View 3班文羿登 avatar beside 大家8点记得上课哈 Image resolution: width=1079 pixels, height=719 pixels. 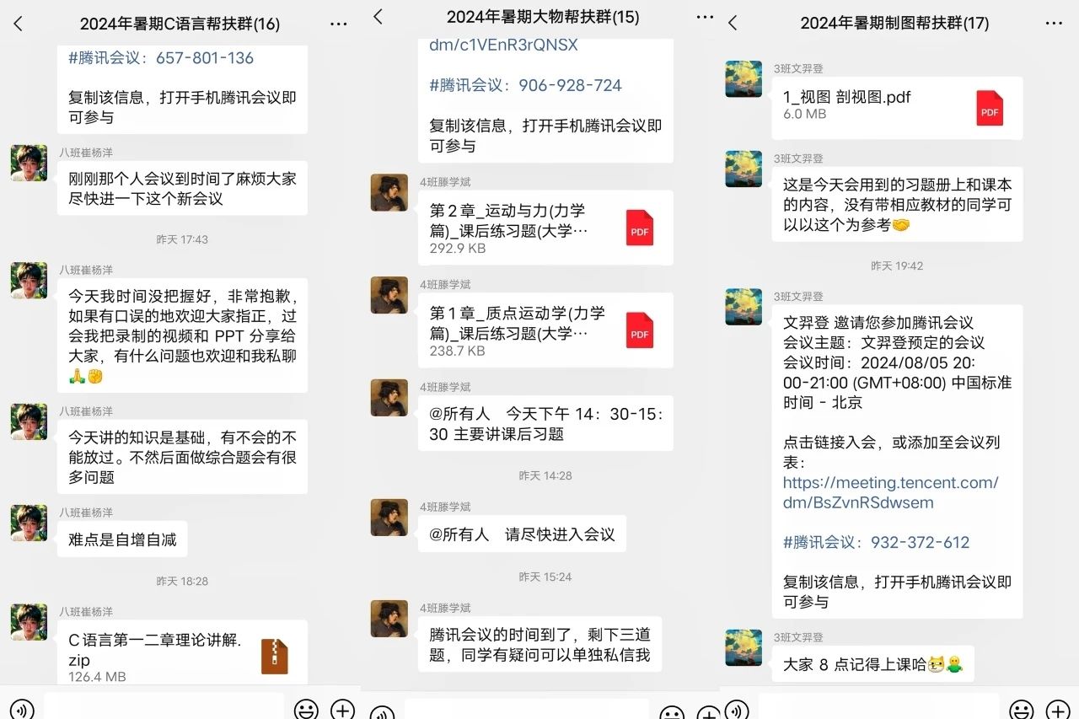tap(743, 647)
